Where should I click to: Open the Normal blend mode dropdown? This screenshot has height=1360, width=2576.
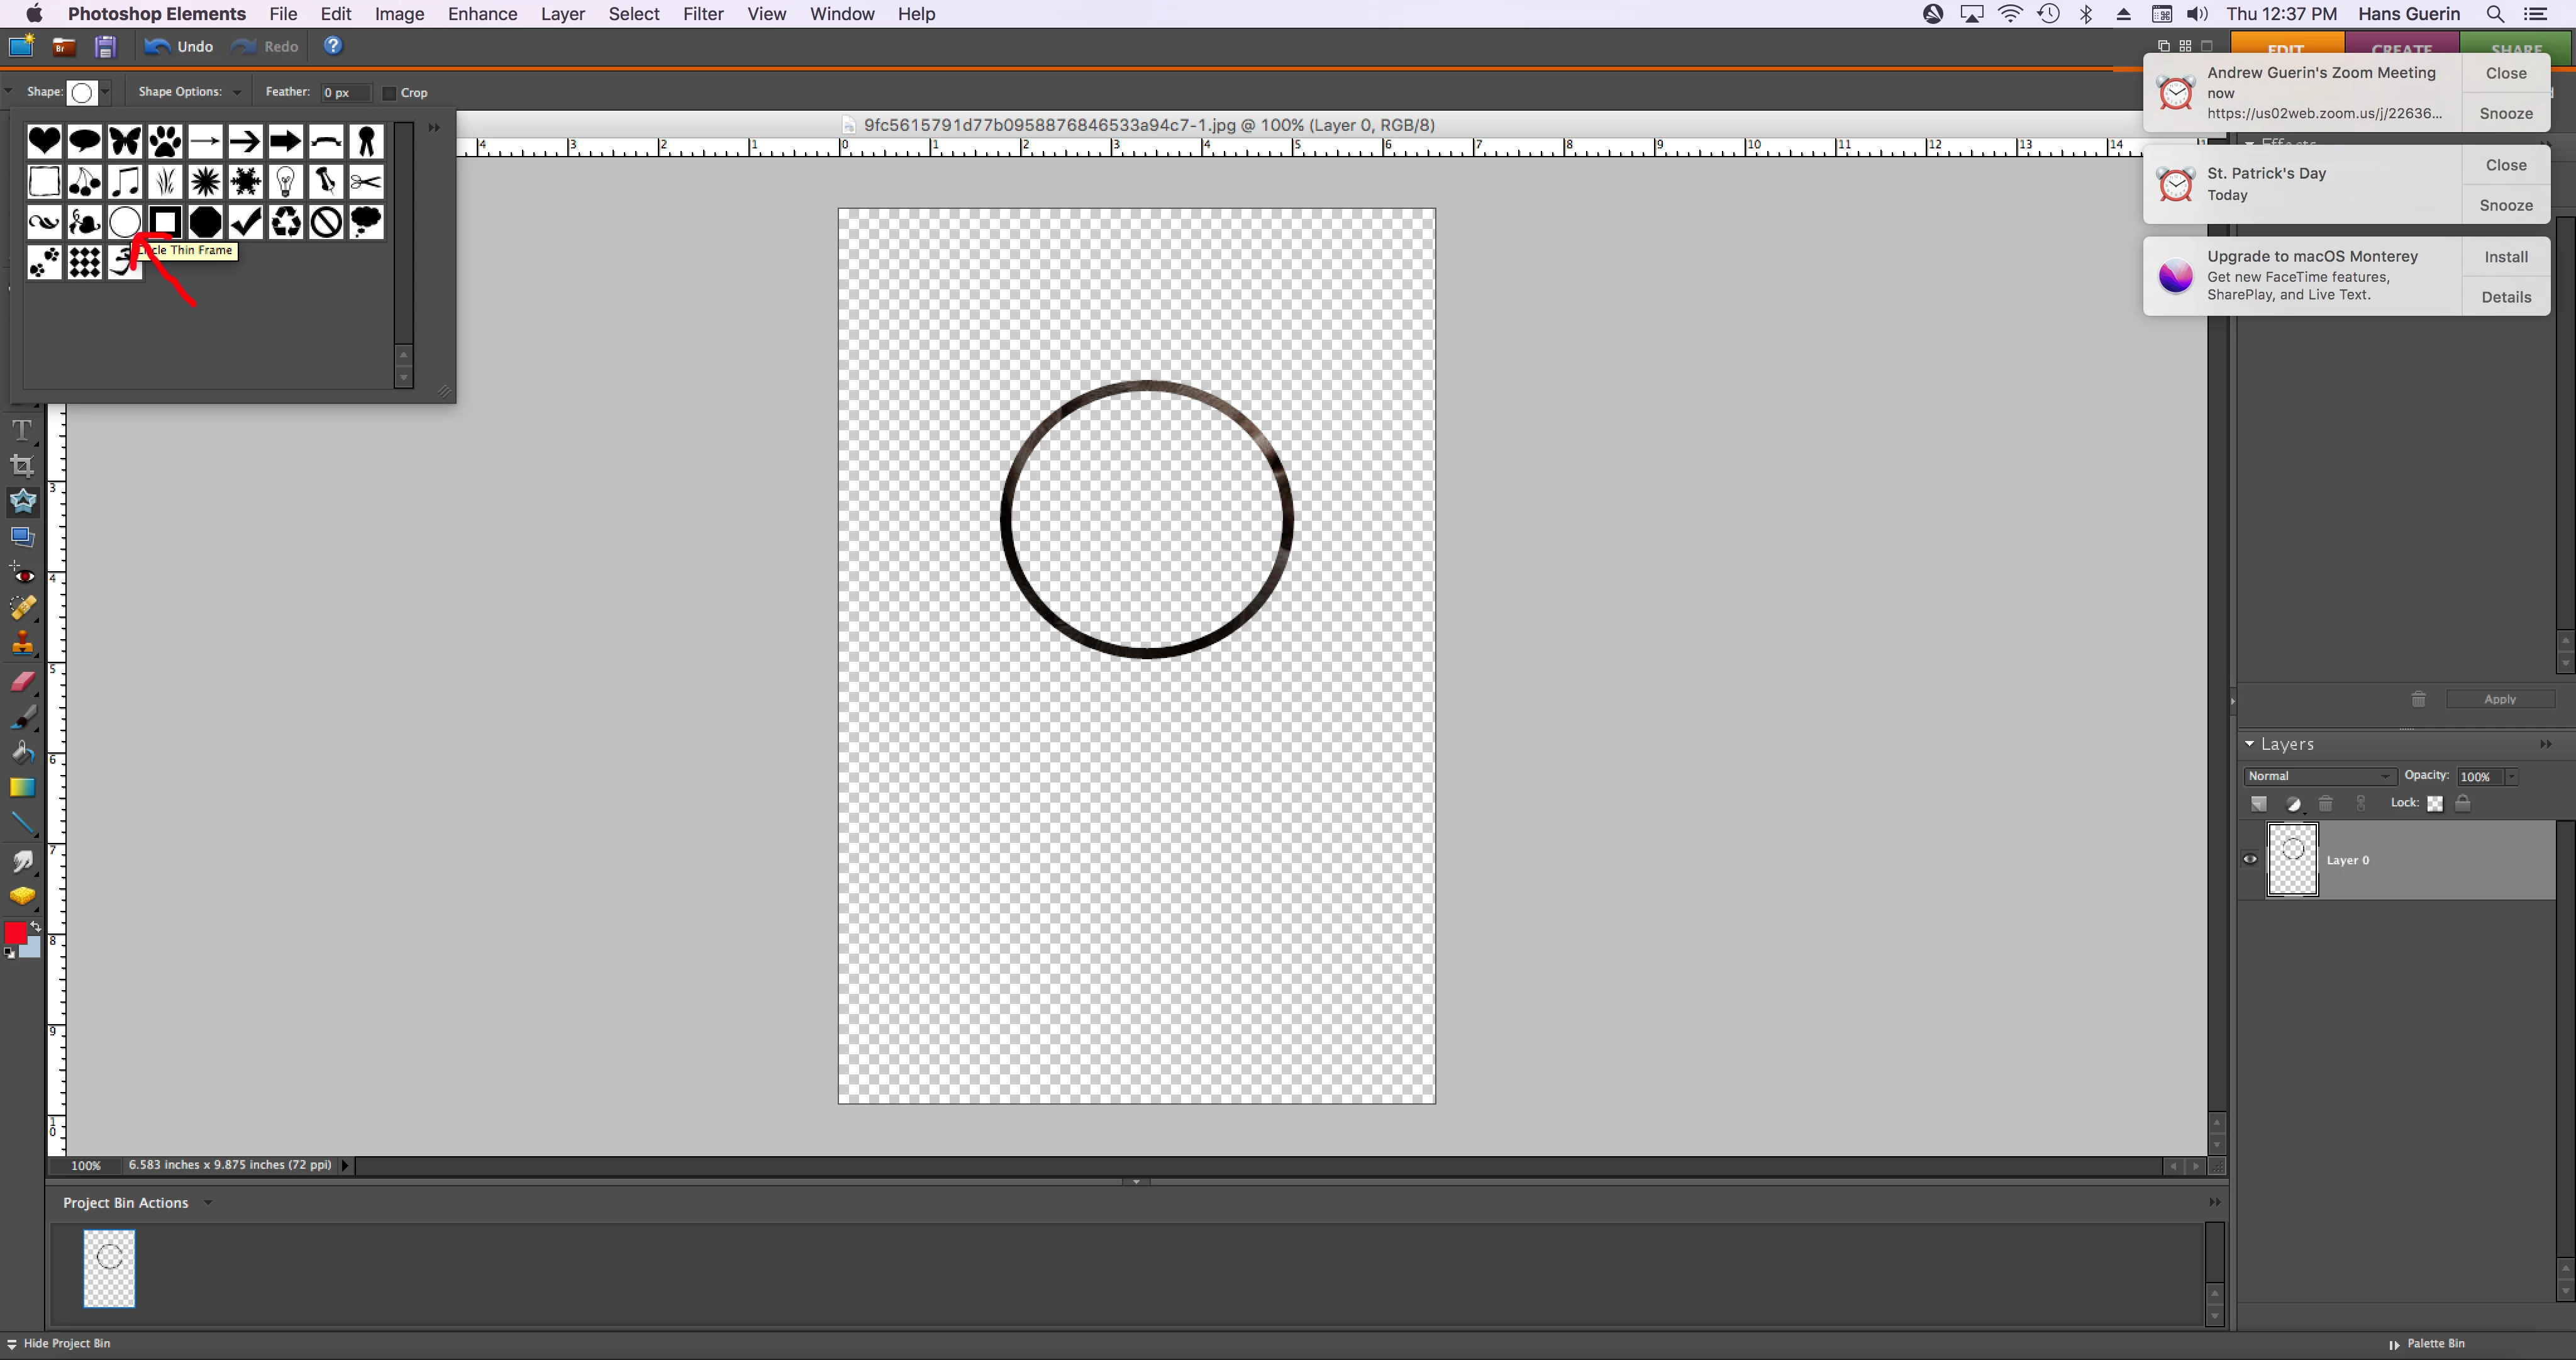2318,776
